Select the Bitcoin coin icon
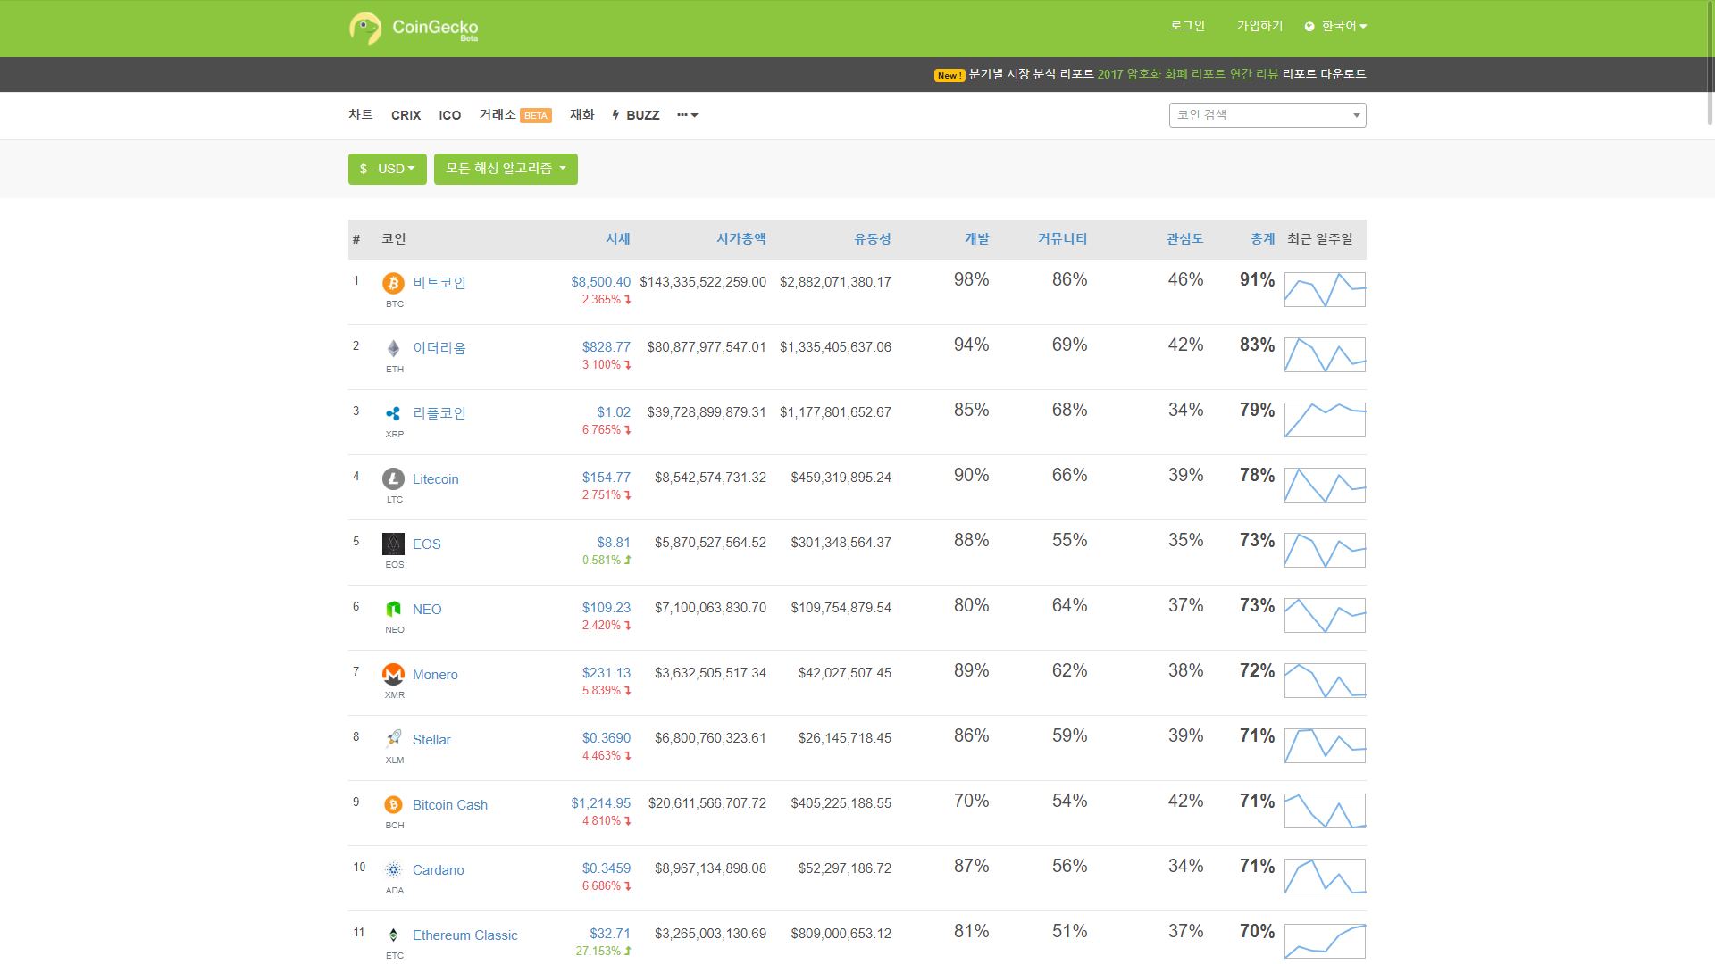1715x964 pixels. tap(393, 283)
